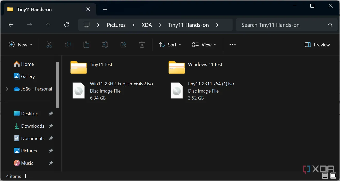This screenshot has height=181, width=340.
Task: Switch to details view in status bar
Action: [x=325, y=176]
